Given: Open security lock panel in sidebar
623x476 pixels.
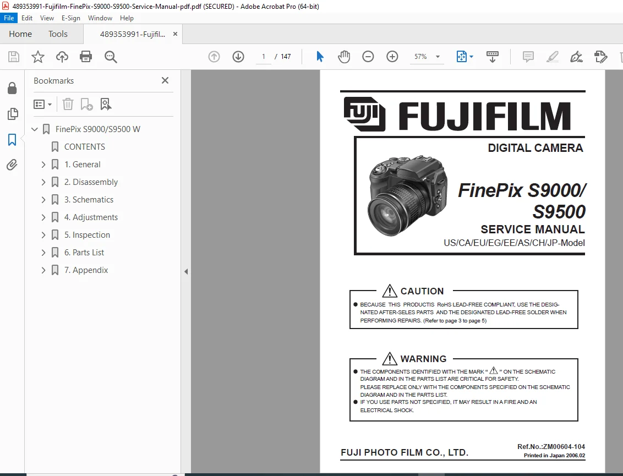Looking at the screenshot, I should pyautogui.click(x=12, y=88).
